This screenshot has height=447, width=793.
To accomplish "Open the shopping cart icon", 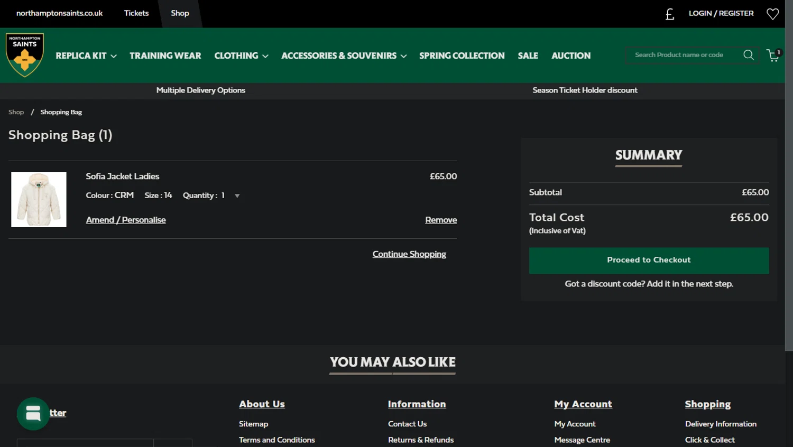I will pos(773,55).
